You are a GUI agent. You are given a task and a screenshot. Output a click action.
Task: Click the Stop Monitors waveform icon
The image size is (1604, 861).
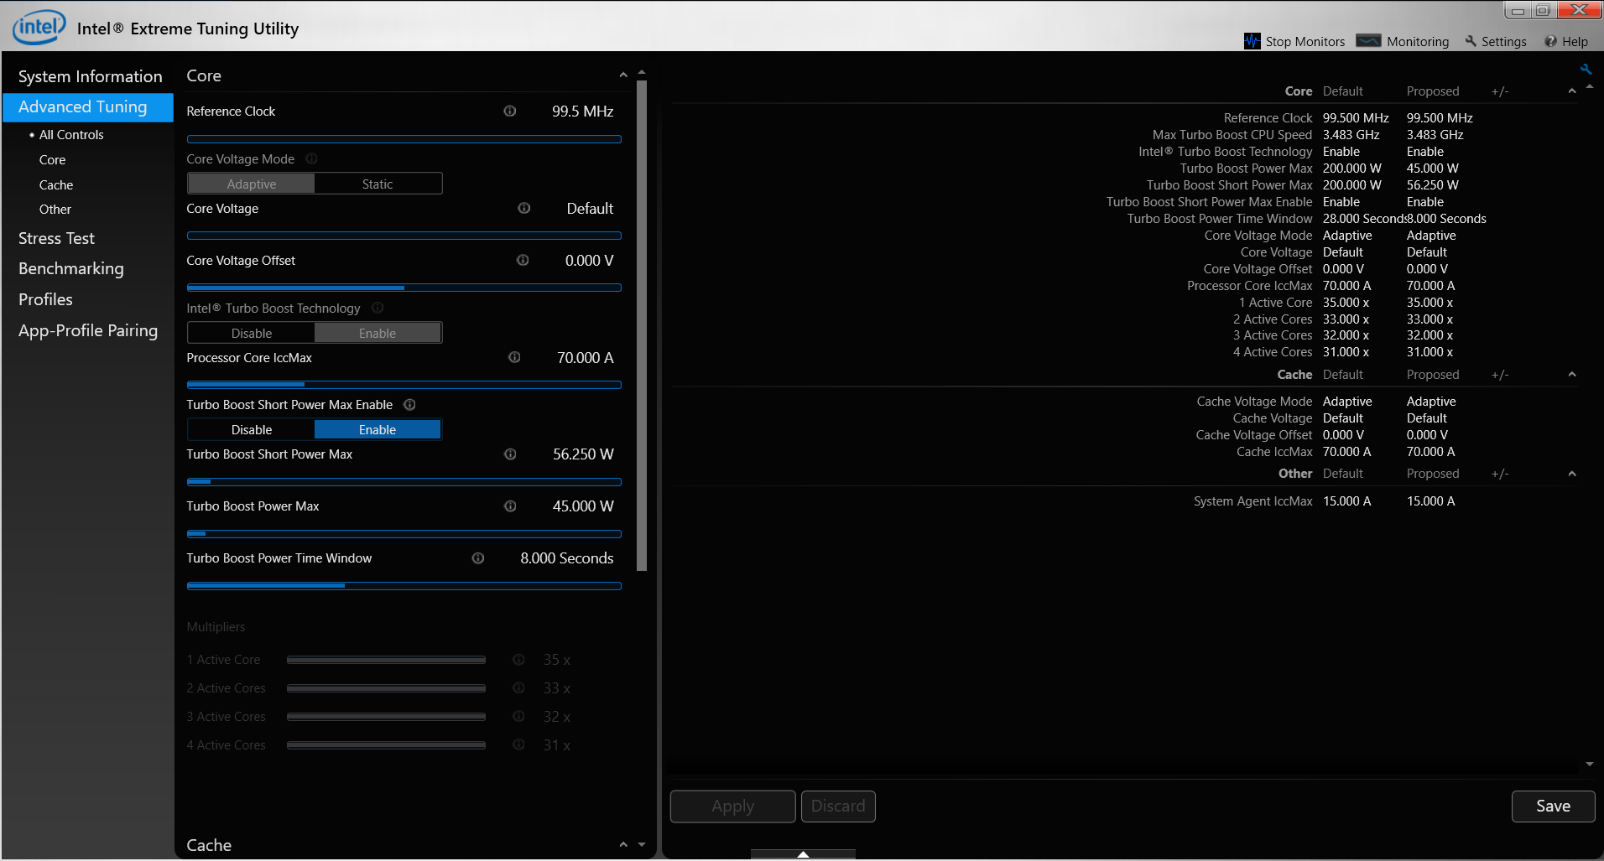[x=1252, y=41]
